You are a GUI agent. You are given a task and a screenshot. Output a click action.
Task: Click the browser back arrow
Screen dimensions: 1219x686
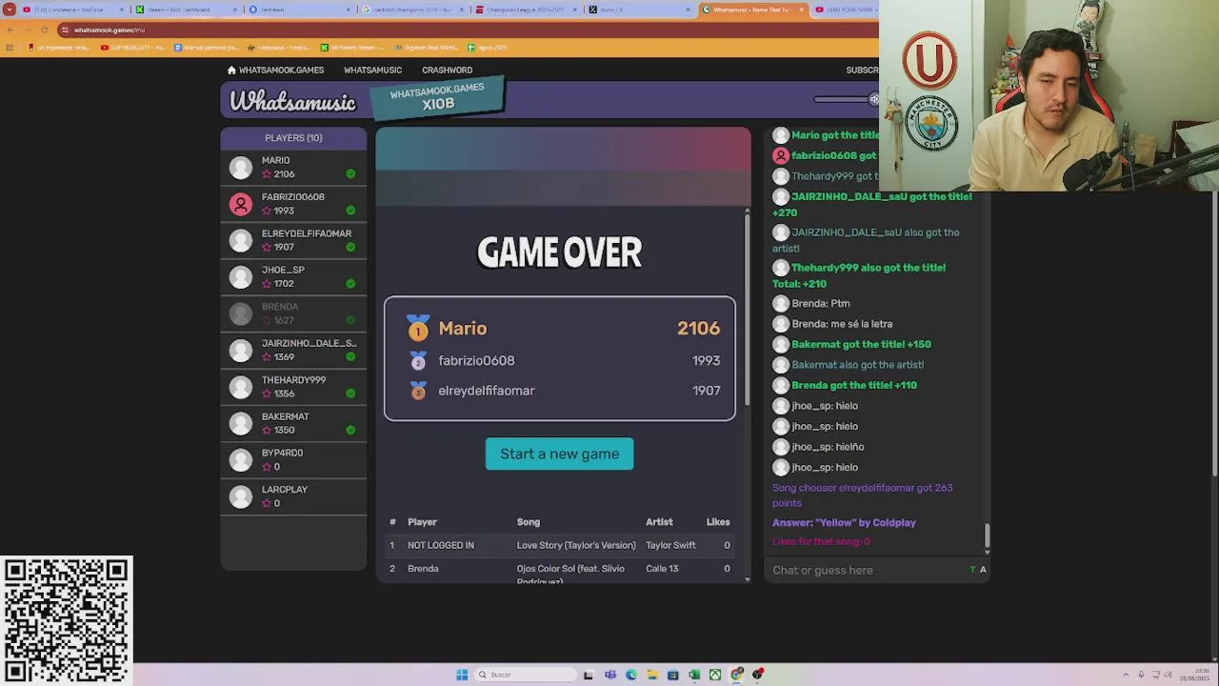[x=10, y=30]
